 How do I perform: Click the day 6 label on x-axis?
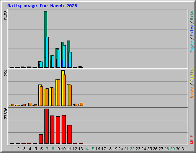(41, 149)
